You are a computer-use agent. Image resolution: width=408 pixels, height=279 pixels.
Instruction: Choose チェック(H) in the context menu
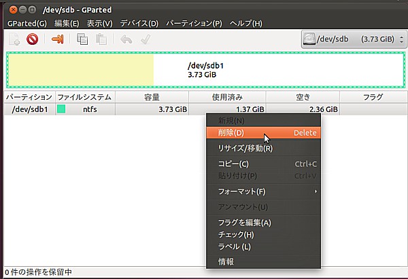tap(263, 235)
